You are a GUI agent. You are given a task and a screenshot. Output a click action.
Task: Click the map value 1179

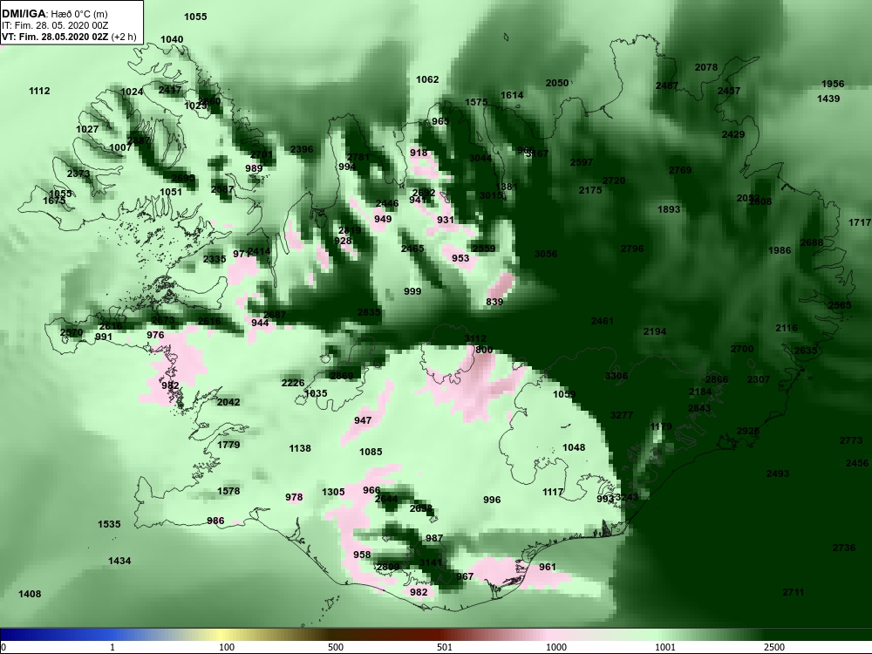(661, 426)
